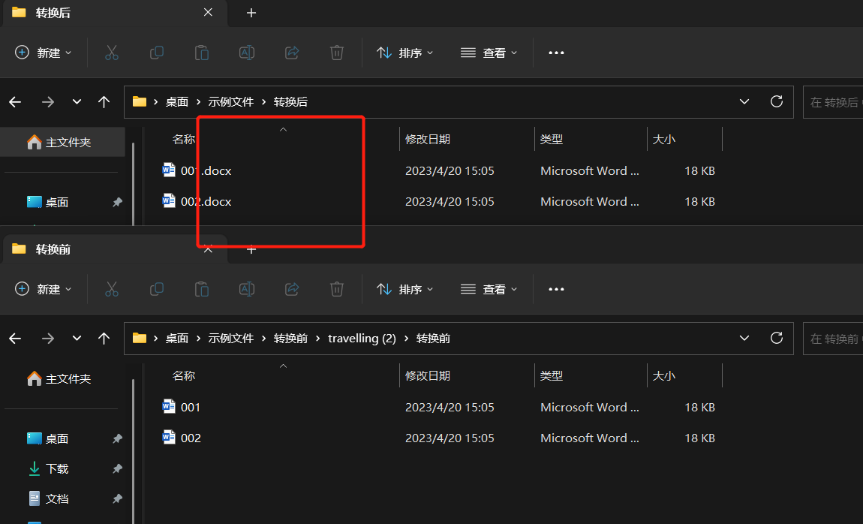The width and height of the screenshot is (863, 524).
Task: Expand the address bar dropdown chevron
Action: click(x=744, y=101)
